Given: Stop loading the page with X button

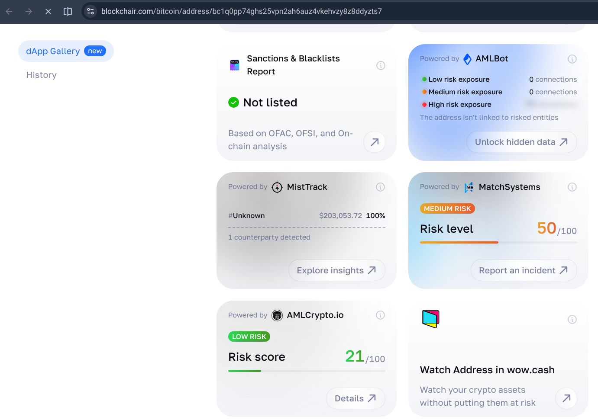Looking at the screenshot, I should click(48, 11).
